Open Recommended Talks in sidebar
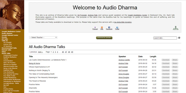186x93 pixels. click(x=9, y=48)
